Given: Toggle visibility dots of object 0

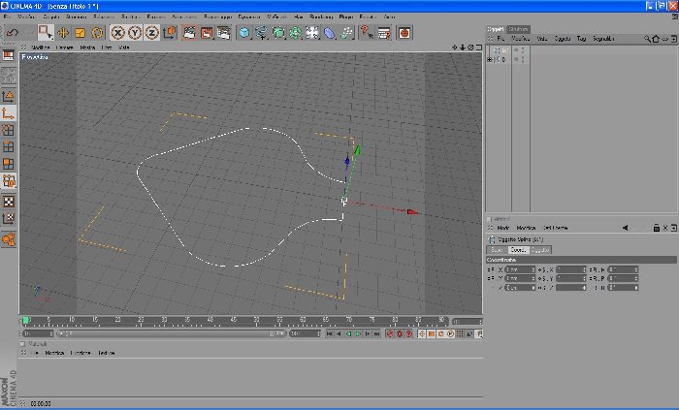Looking at the screenshot, I should pyautogui.click(x=523, y=60).
